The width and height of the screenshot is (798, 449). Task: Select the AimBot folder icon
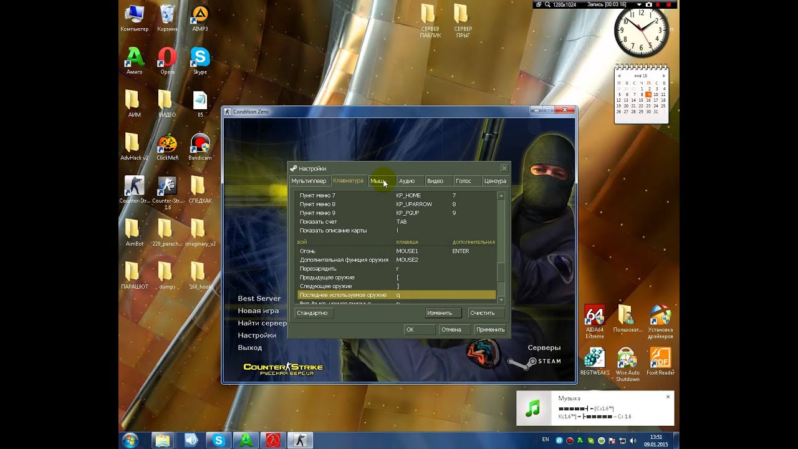tap(134, 233)
